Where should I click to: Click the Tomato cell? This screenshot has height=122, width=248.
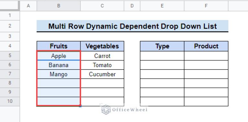[102, 65]
